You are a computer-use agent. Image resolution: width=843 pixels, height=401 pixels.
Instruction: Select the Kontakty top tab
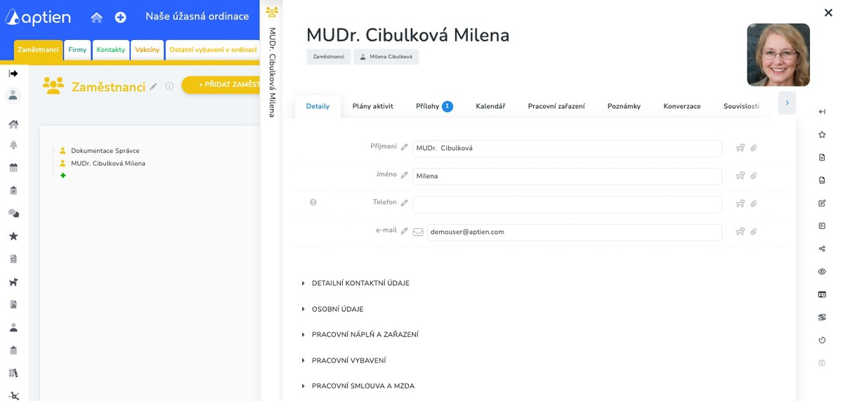point(111,50)
